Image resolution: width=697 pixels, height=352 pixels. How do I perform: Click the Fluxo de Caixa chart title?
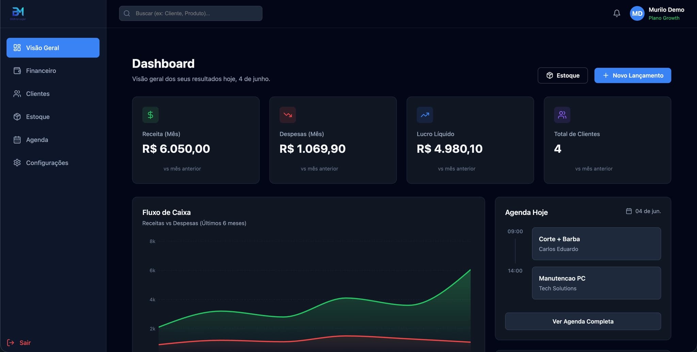pos(166,212)
